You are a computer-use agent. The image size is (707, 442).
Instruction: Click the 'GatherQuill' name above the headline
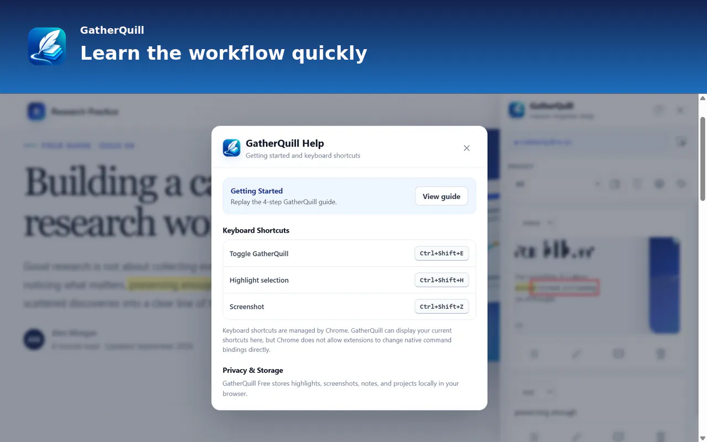[x=112, y=30]
